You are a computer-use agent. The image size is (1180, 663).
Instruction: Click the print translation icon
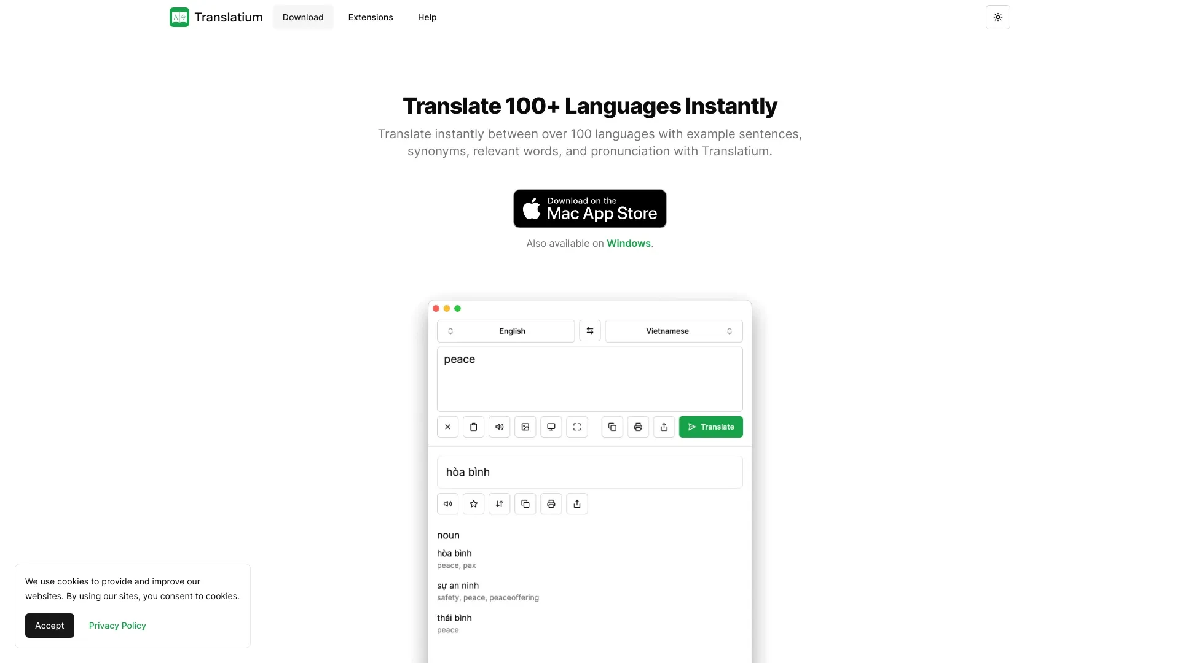tap(551, 503)
